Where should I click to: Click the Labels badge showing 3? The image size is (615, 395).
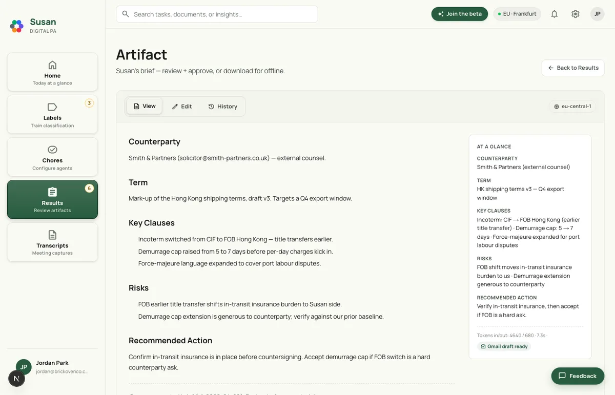click(x=89, y=103)
